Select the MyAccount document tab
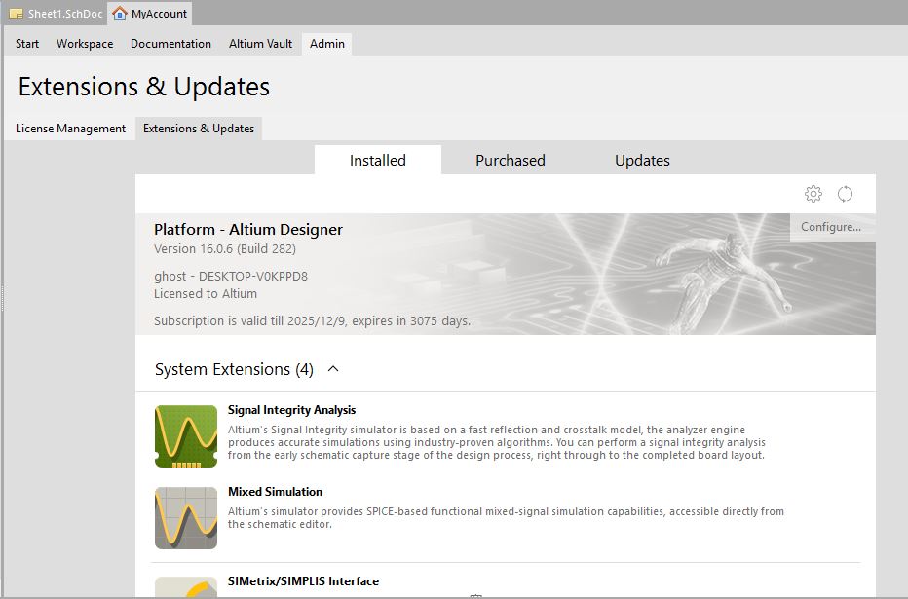908x599 pixels. click(x=150, y=14)
